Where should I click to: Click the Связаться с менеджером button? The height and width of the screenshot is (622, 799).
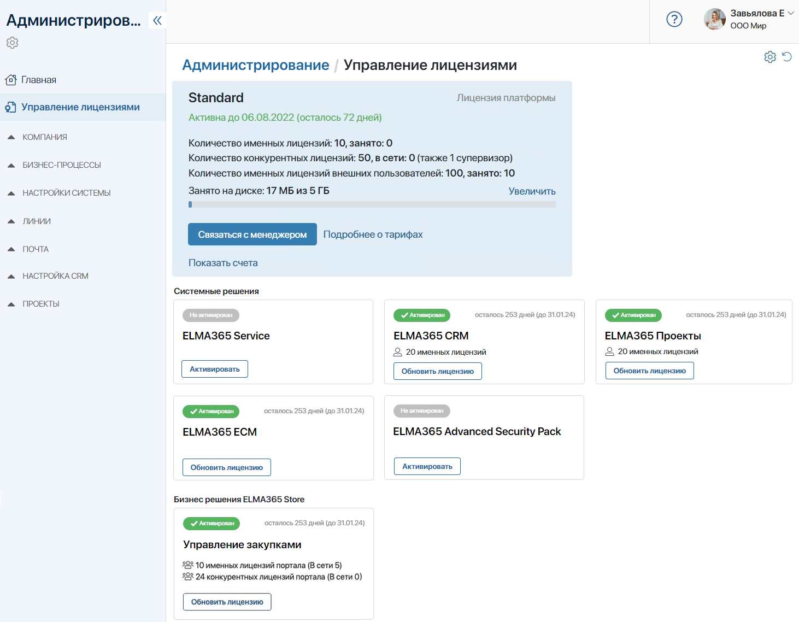point(252,234)
